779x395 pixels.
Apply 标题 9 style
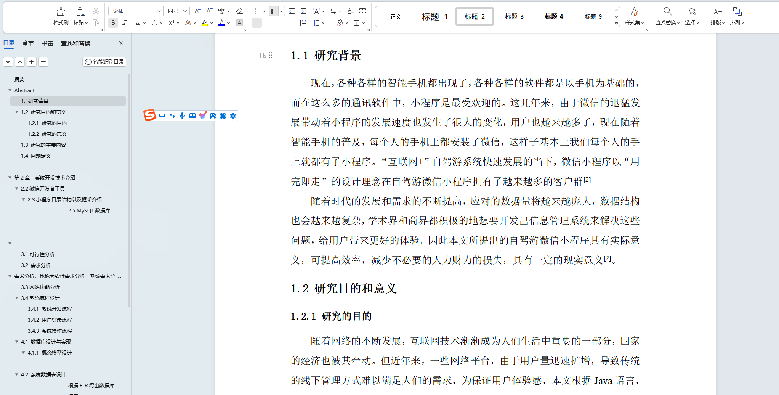pyautogui.click(x=593, y=17)
